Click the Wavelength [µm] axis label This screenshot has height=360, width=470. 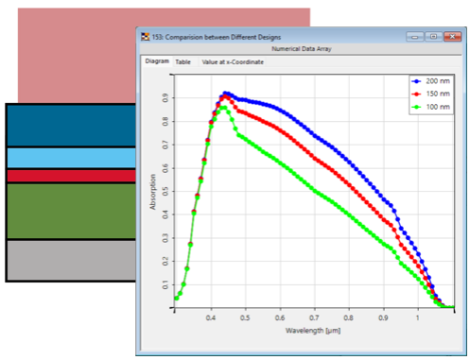point(313,331)
